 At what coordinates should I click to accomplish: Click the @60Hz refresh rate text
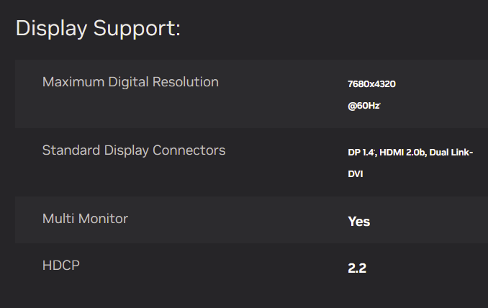click(362, 106)
